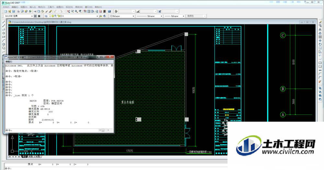Click the Undo arrow icon
Screen dimensions: 324x170
tap(55, 11)
